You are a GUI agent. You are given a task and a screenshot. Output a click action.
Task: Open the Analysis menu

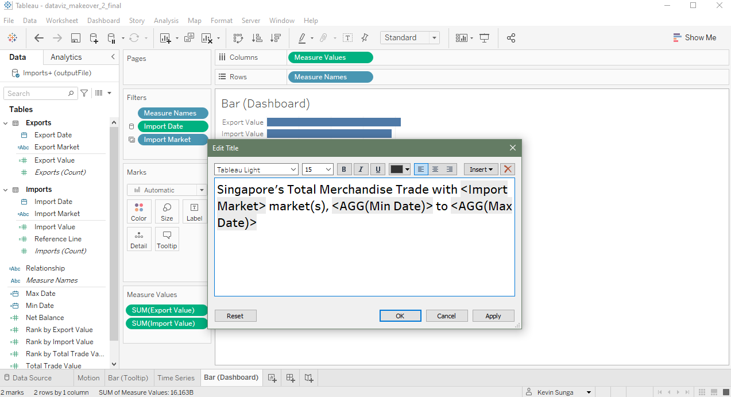click(x=166, y=21)
